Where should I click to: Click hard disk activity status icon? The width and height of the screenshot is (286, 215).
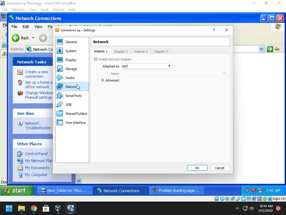[x=217, y=199]
